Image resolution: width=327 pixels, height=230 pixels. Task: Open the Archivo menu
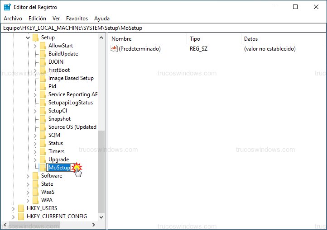(13, 19)
